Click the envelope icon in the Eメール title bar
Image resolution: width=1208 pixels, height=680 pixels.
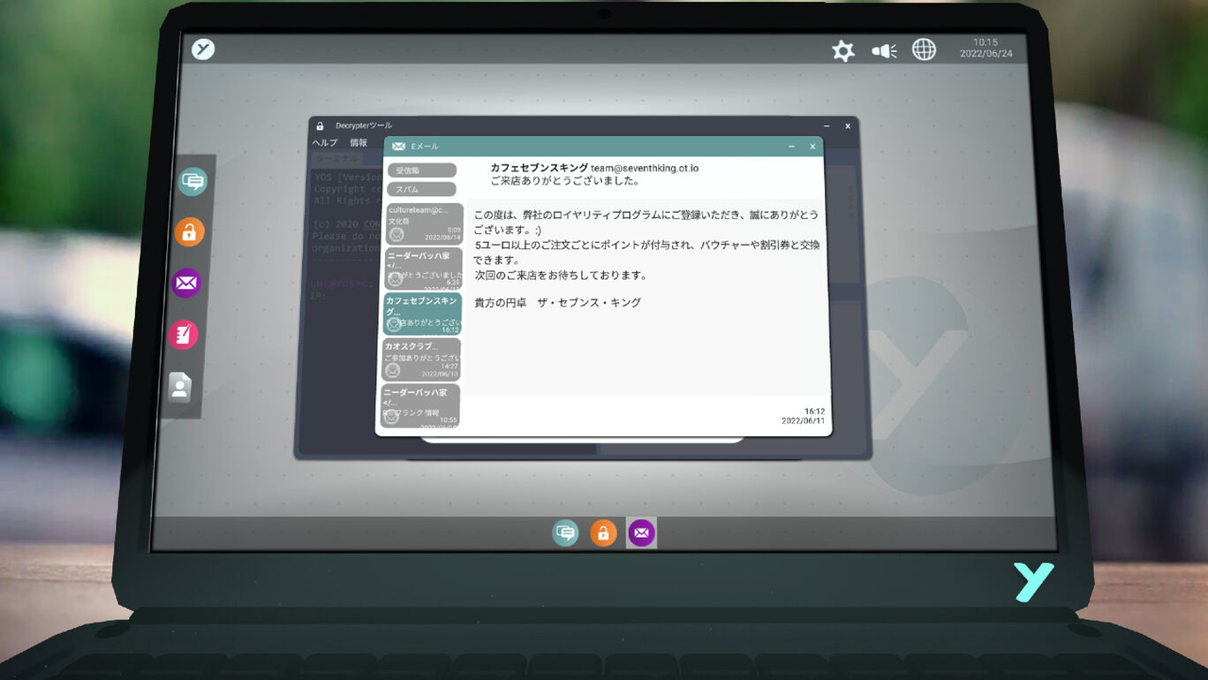tap(398, 147)
